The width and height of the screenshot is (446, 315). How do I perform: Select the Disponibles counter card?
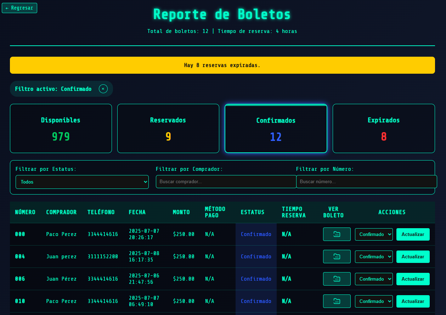pos(61,128)
